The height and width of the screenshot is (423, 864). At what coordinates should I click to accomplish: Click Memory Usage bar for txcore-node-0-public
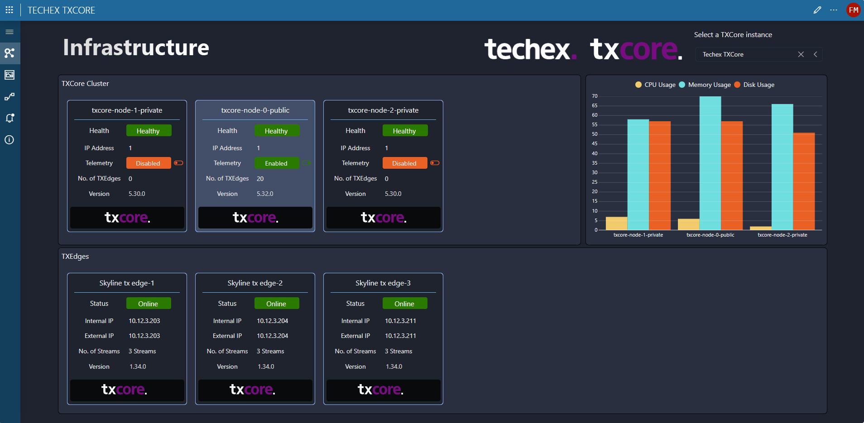[x=710, y=163]
